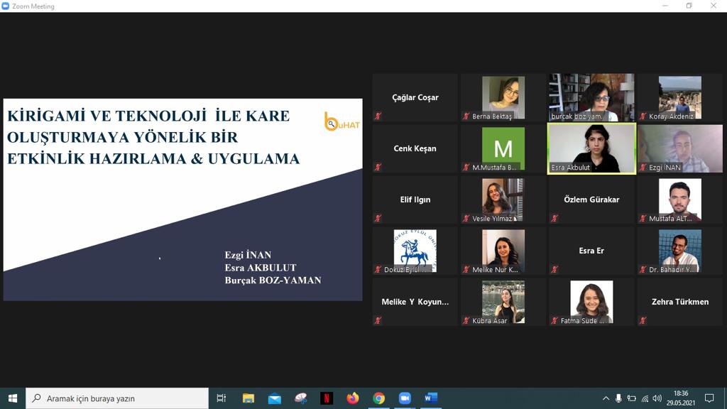Image resolution: width=727 pixels, height=409 pixels.
Task: Click the microphone tray icon
Action: point(618,398)
